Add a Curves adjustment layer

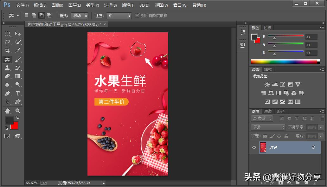point(282,84)
